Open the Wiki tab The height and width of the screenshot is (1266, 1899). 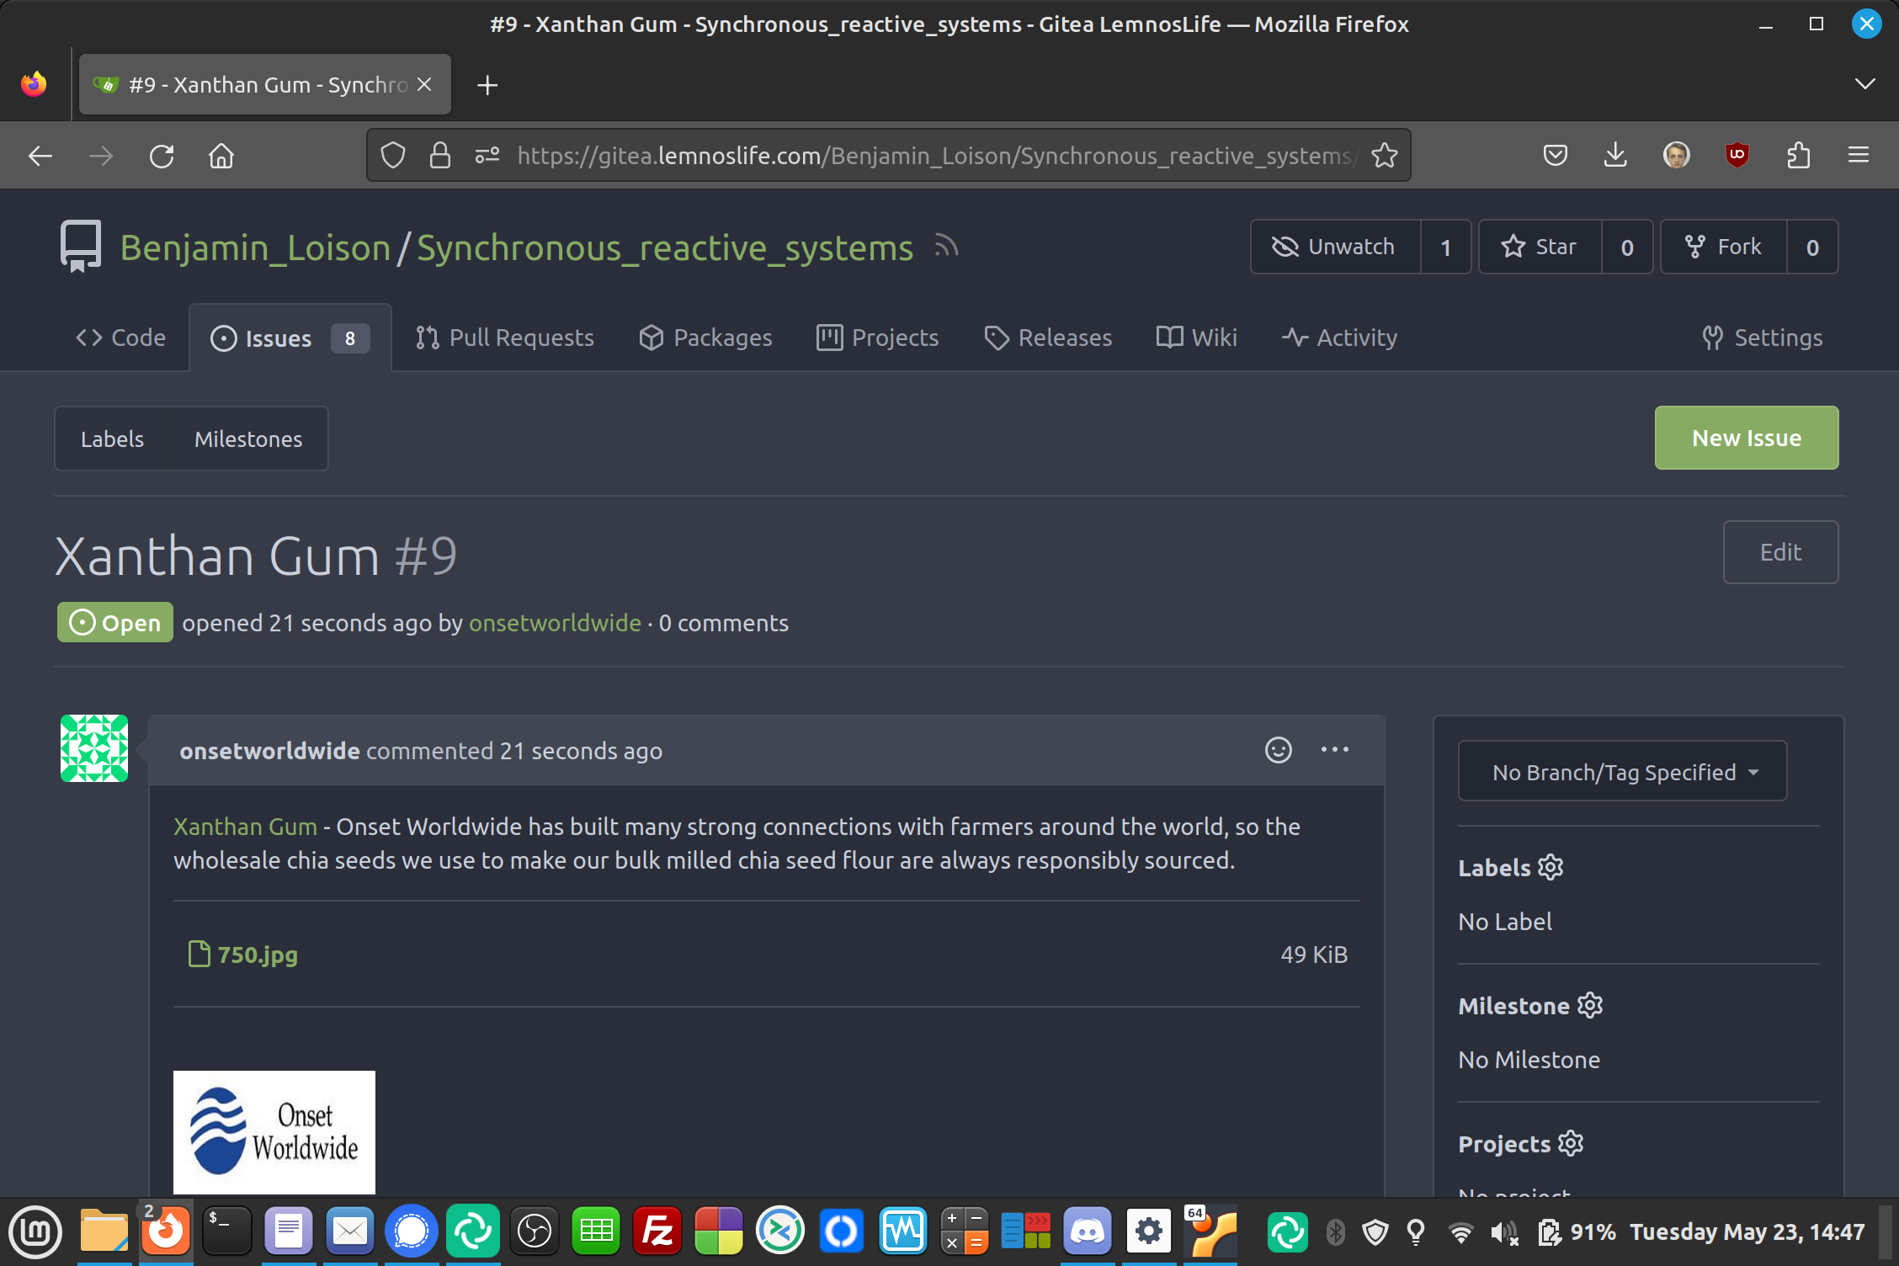click(x=1197, y=338)
